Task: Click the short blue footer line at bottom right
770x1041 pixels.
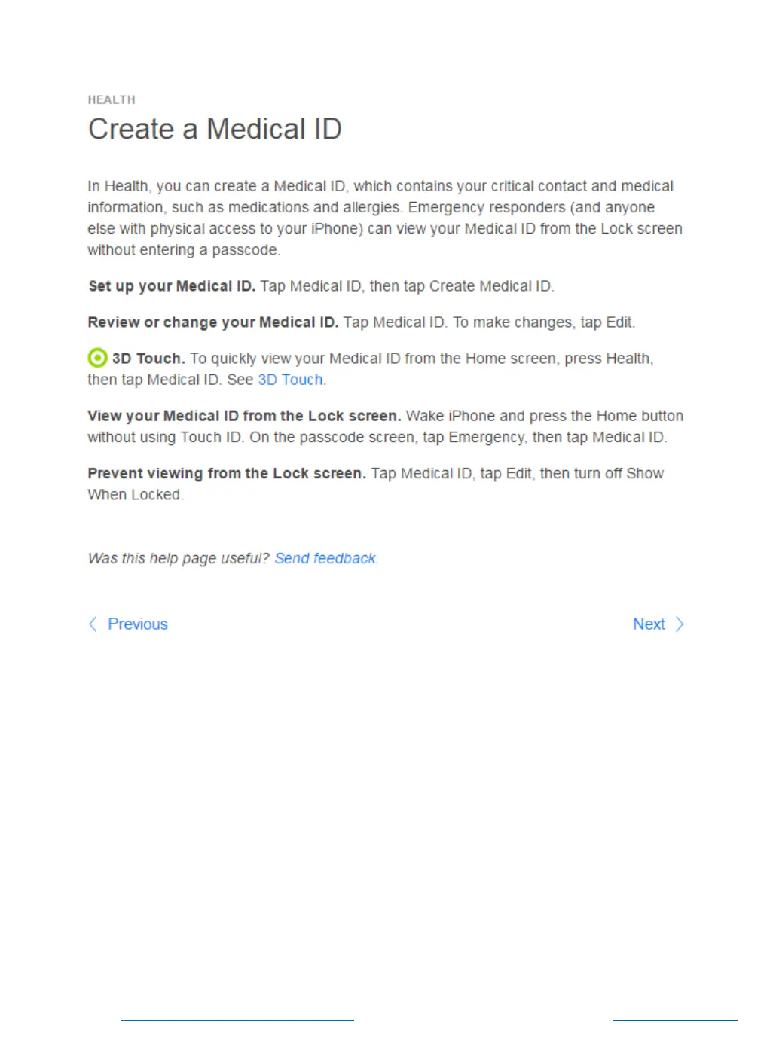Action: coord(675,1021)
